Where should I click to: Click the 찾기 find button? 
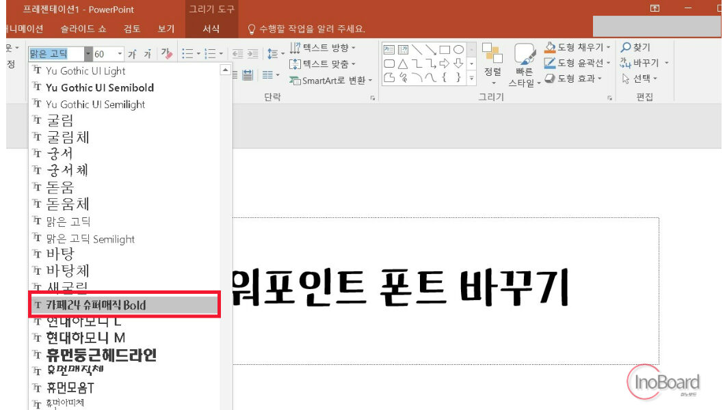pyautogui.click(x=636, y=47)
